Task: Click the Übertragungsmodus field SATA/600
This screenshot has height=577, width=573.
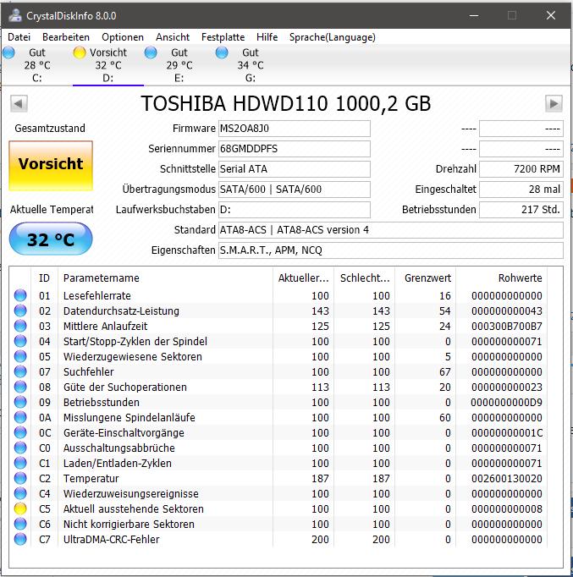Action: click(294, 190)
